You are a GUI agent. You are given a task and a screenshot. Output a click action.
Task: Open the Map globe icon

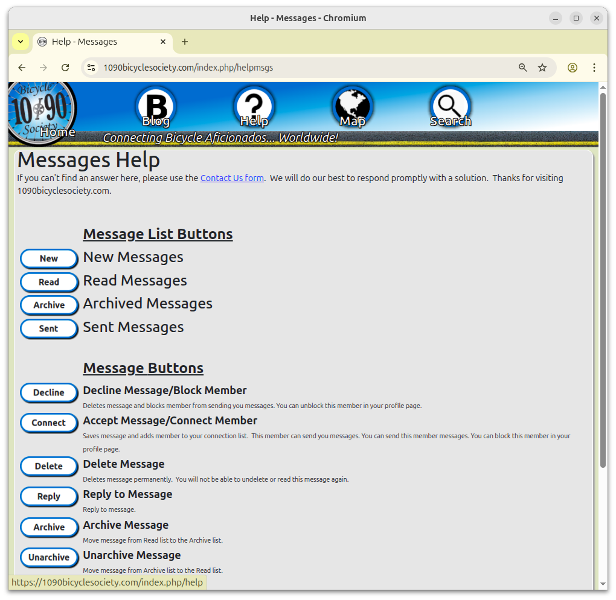[x=352, y=107]
